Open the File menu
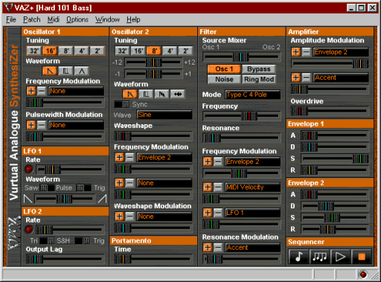 (11, 19)
